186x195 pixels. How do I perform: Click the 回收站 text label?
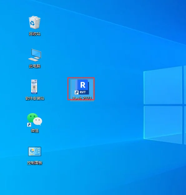(35, 33)
